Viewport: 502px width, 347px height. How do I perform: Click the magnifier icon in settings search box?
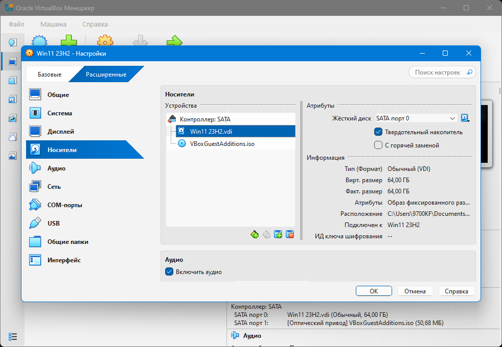[x=470, y=72]
